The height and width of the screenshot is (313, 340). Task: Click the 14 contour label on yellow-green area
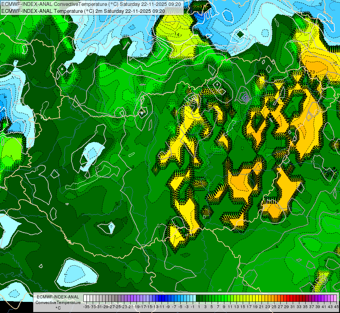pos(177,34)
